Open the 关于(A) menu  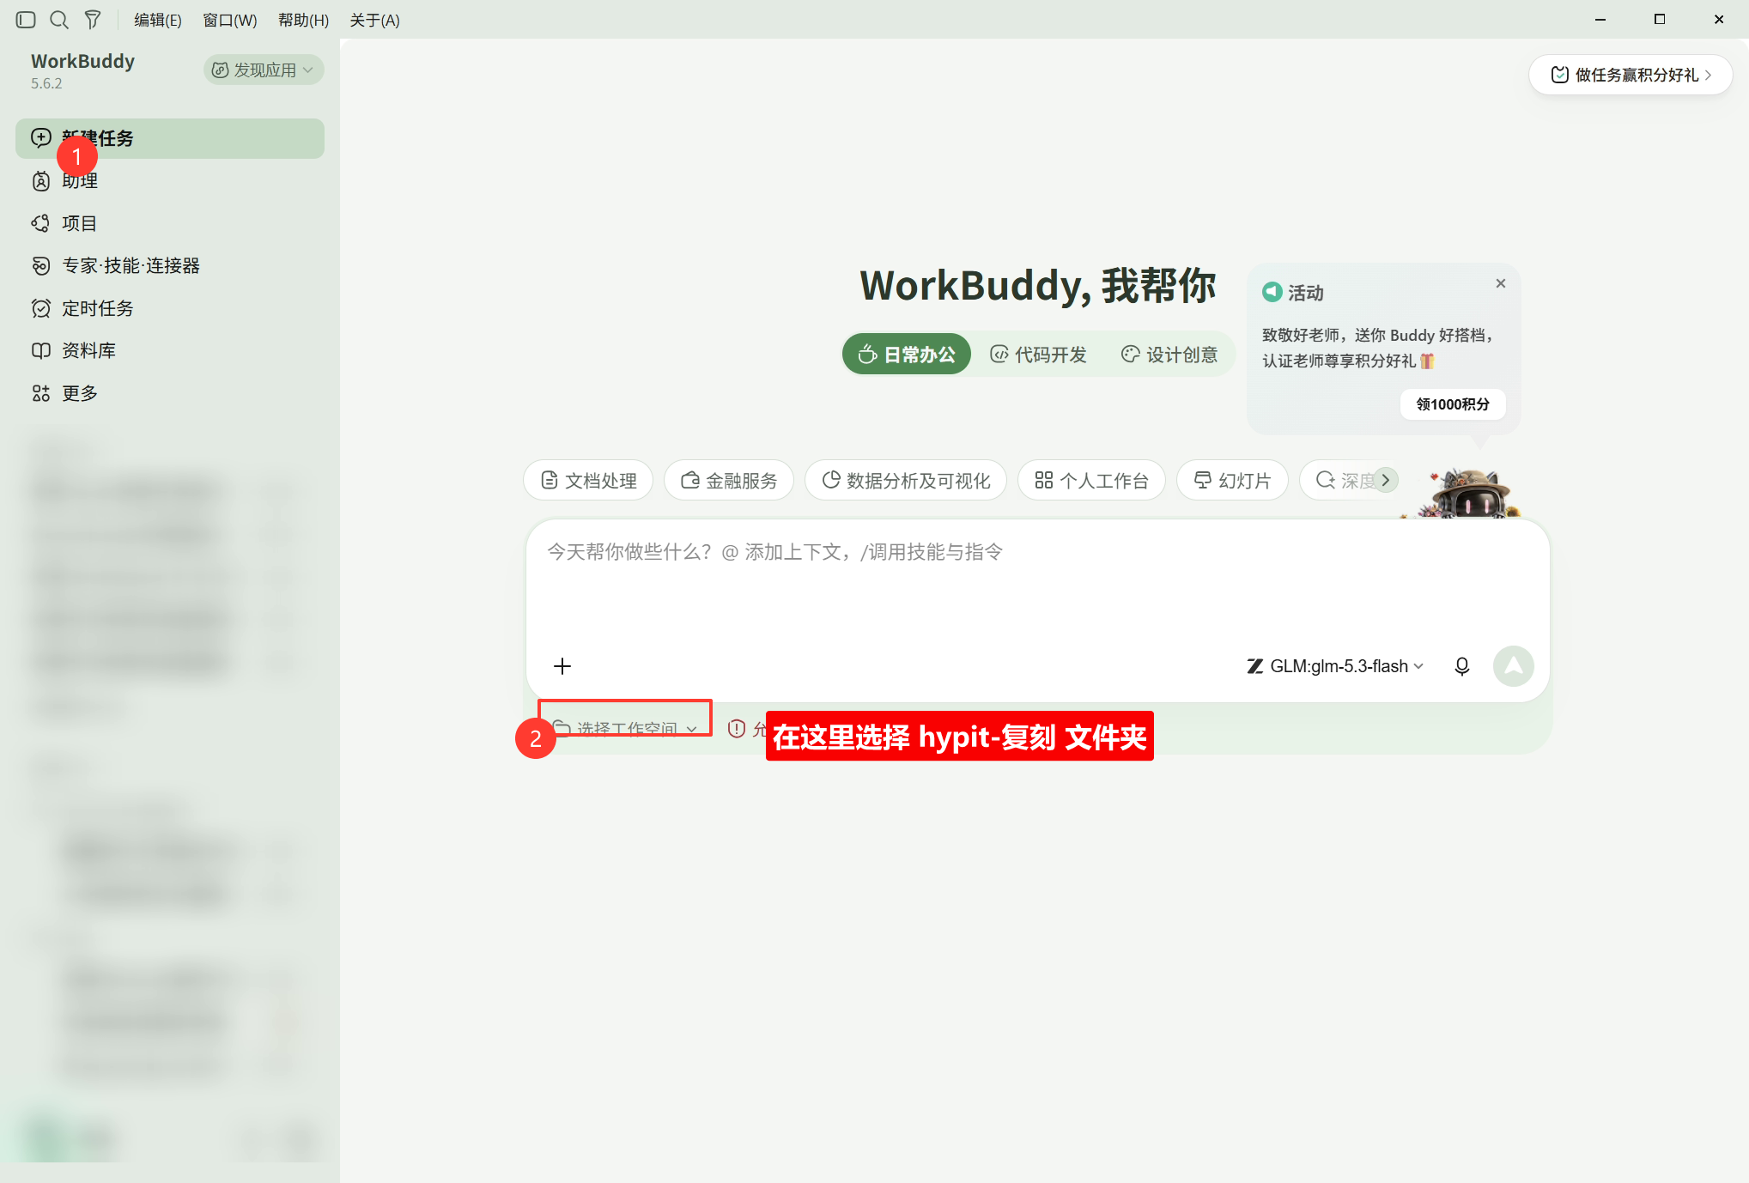point(374,20)
